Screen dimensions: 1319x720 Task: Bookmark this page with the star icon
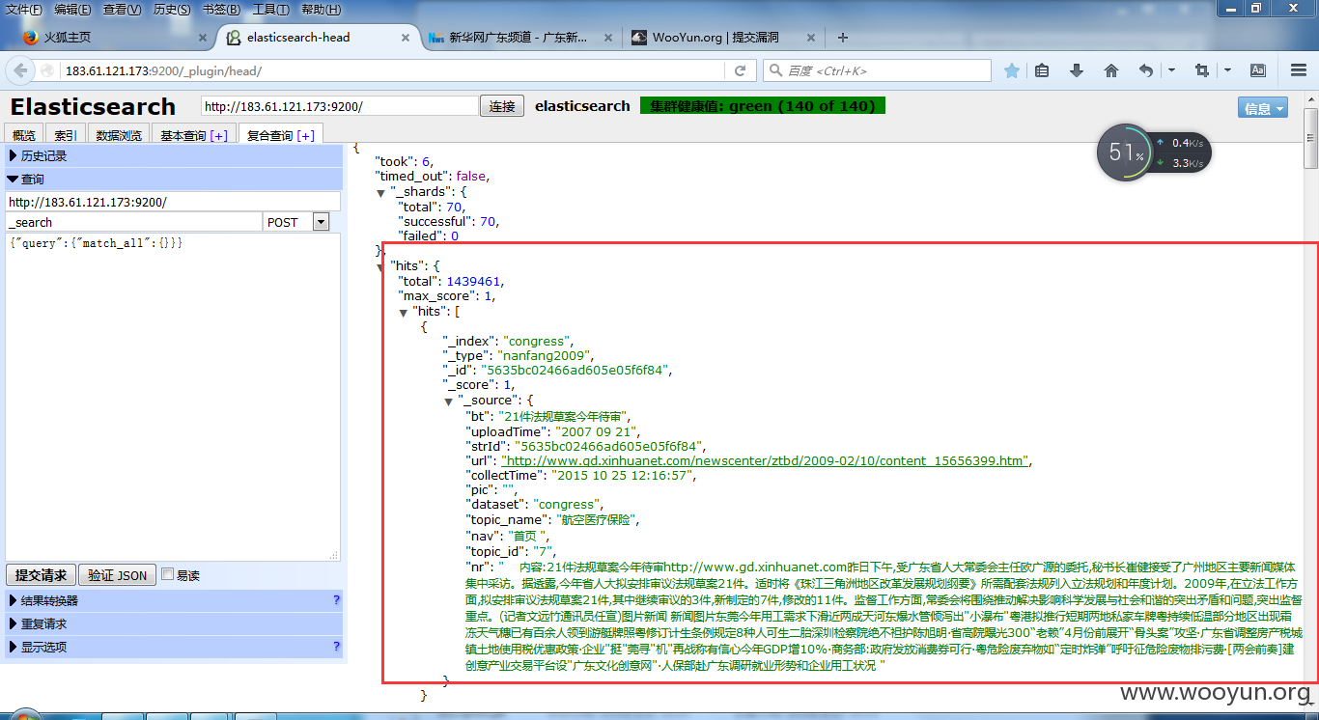[1012, 70]
